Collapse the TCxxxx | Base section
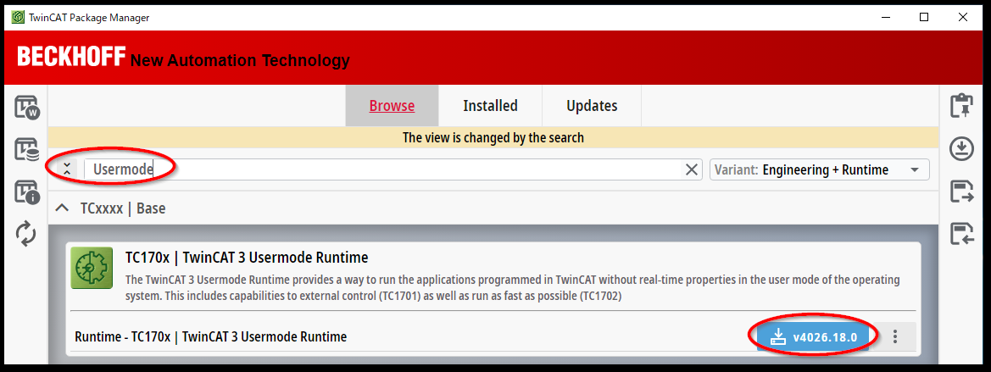991x372 pixels. pyautogui.click(x=62, y=208)
